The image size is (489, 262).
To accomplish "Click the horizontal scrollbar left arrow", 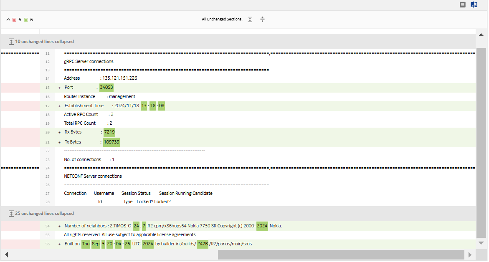I will [x=6, y=254].
